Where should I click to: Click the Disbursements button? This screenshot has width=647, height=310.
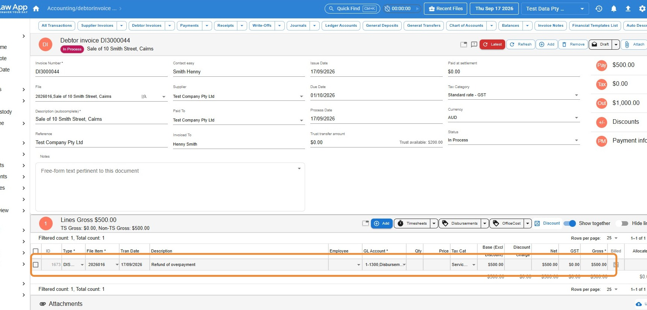pyautogui.click(x=460, y=223)
